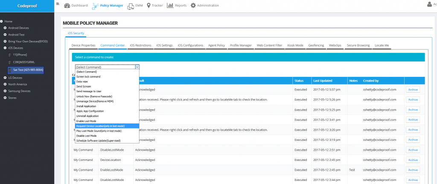Image resolution: width=437 pixels, height=184 pixels.
Task: Archive the 5:26 pm command
Action: pos(413,99)
